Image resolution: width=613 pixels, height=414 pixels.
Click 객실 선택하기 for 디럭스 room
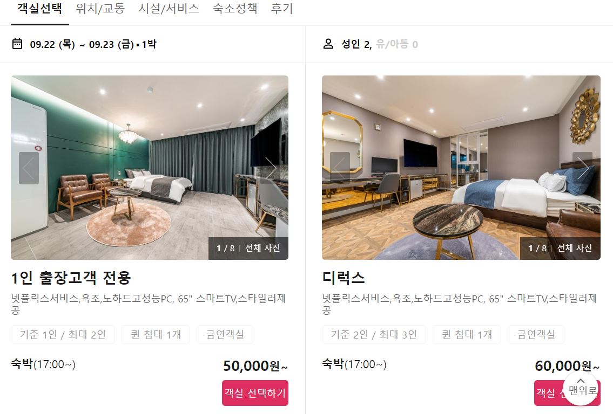click(549, 393)
